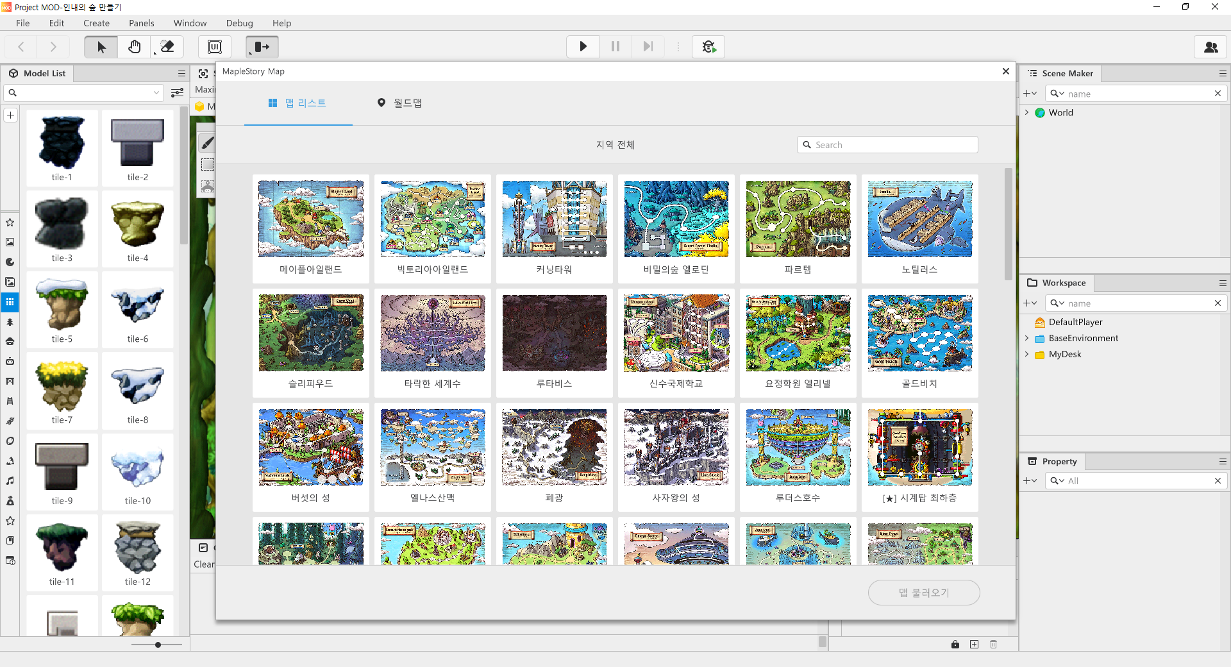Click the 맵 불러오기 button

click(x=924, y=593)
